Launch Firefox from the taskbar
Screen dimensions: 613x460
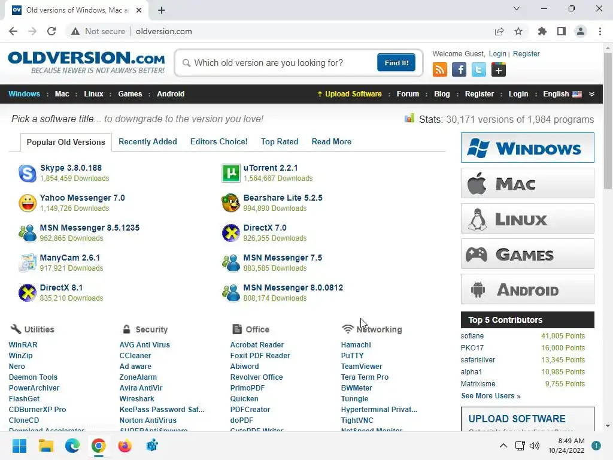125,446
